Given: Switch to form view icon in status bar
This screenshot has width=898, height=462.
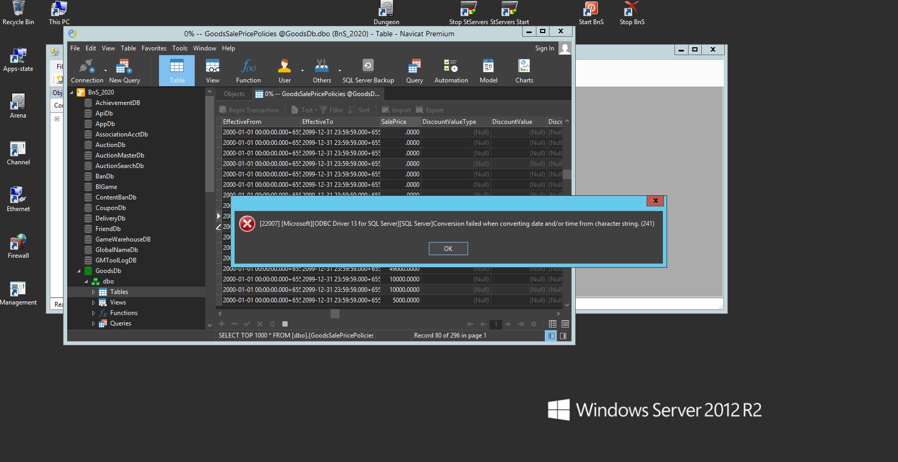Looking at the screenshot, I should 565,324.
